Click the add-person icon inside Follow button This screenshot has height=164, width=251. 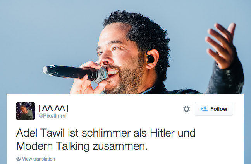pyautogui.click(x=204, y=109)
